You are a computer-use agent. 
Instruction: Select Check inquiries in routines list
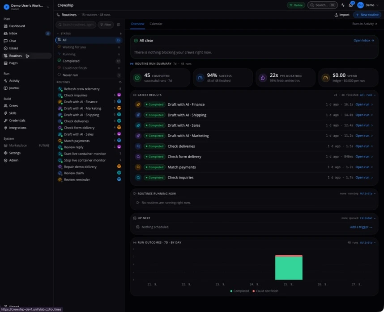point(89,95)
